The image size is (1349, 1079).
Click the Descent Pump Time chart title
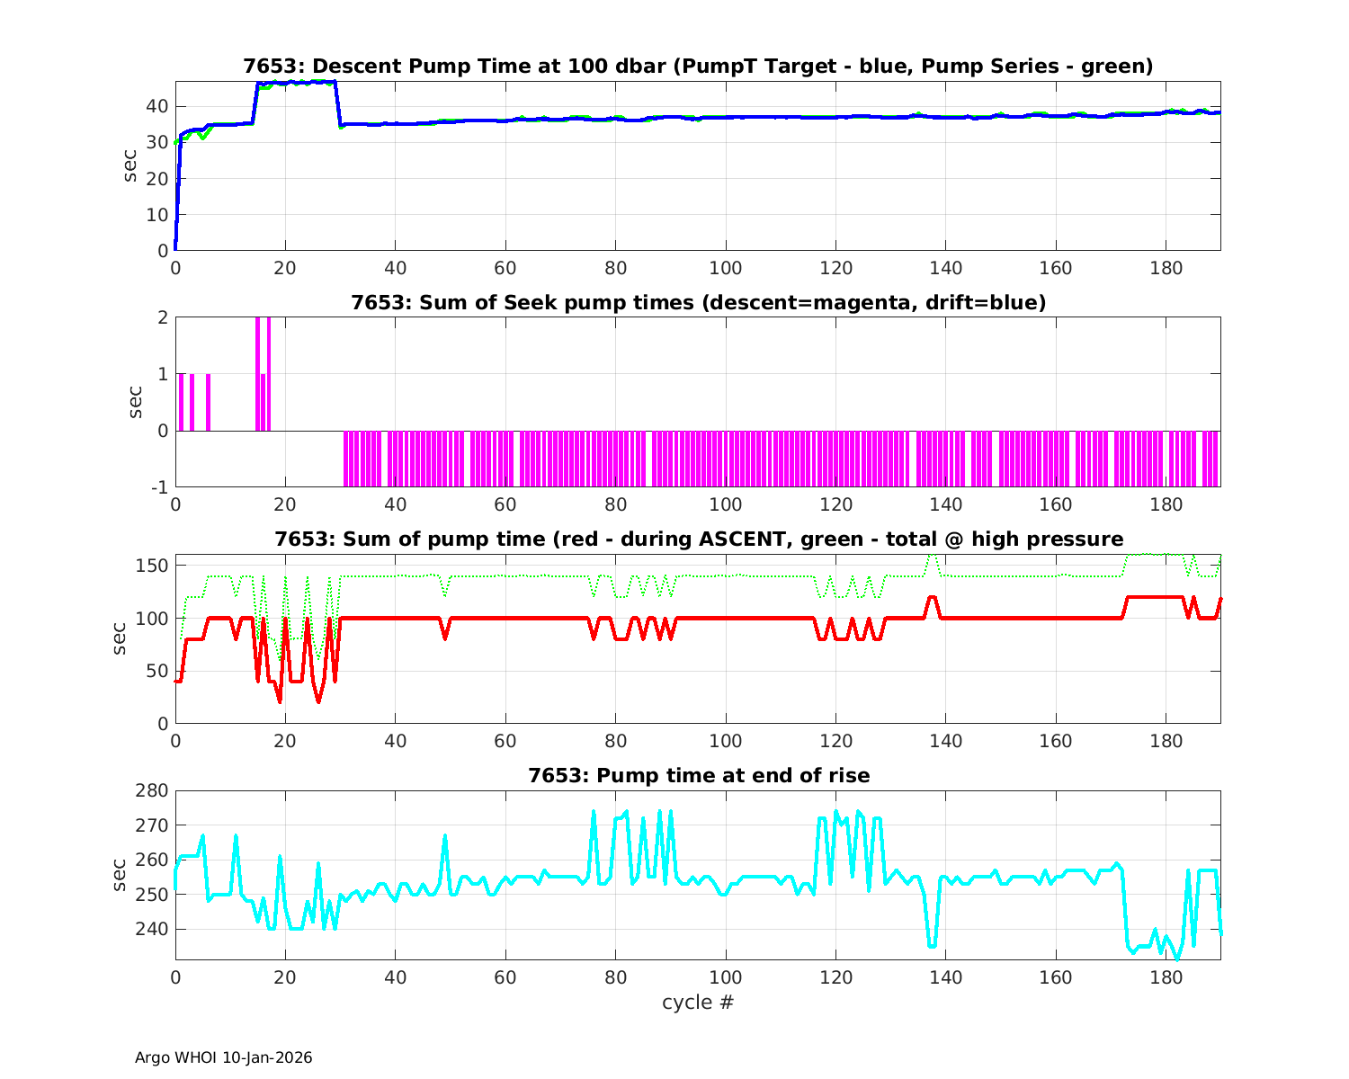click(698, 67)
